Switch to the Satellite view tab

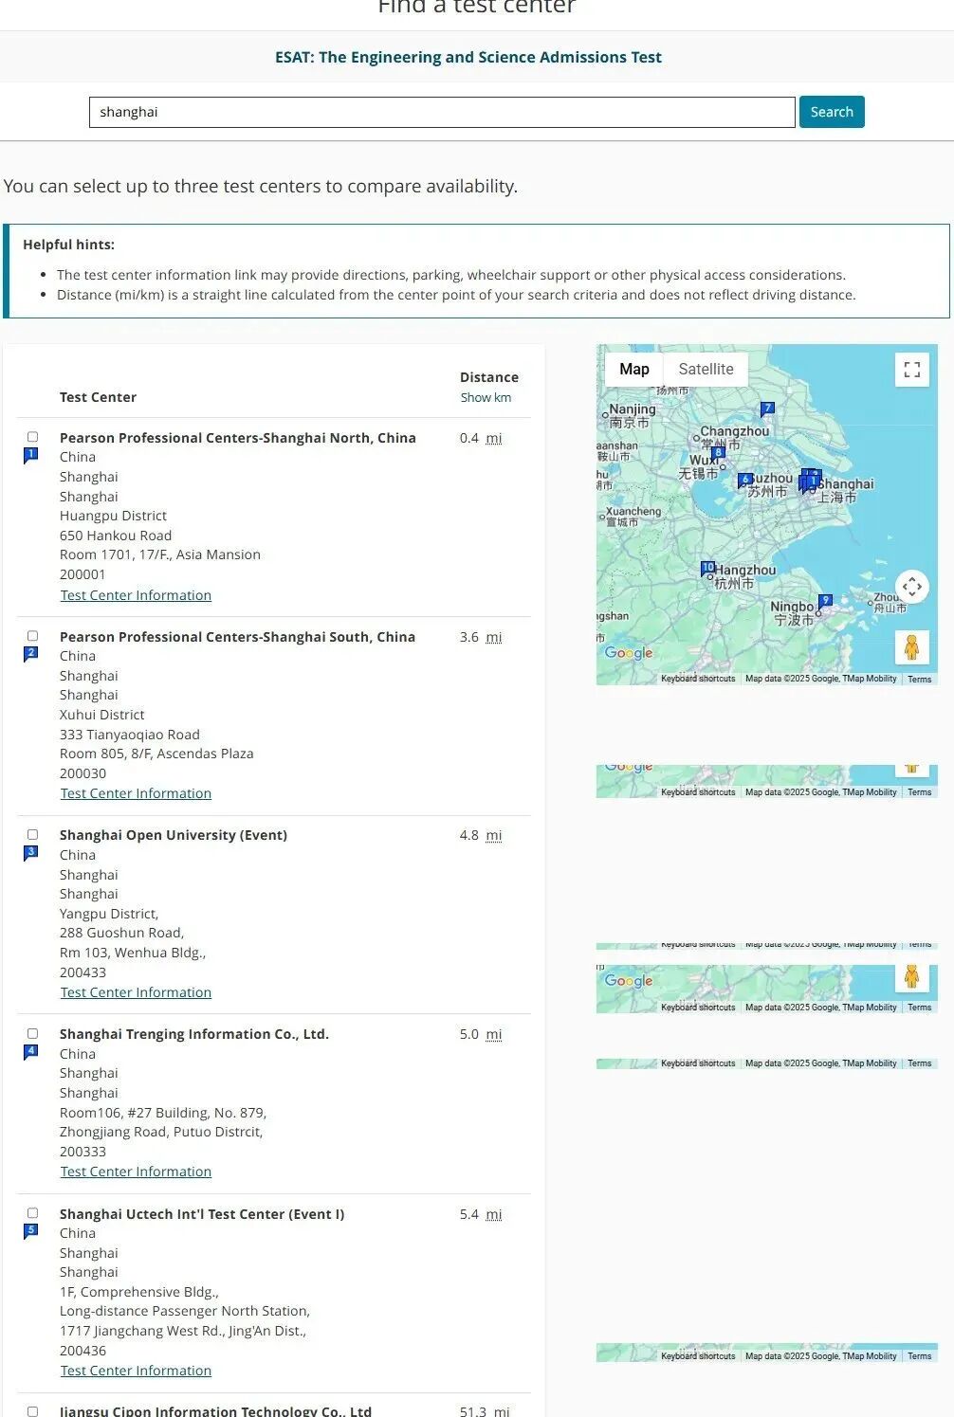pos(706,370)
